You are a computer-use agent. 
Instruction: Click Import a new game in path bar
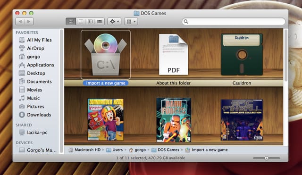(x=207, y=150)
